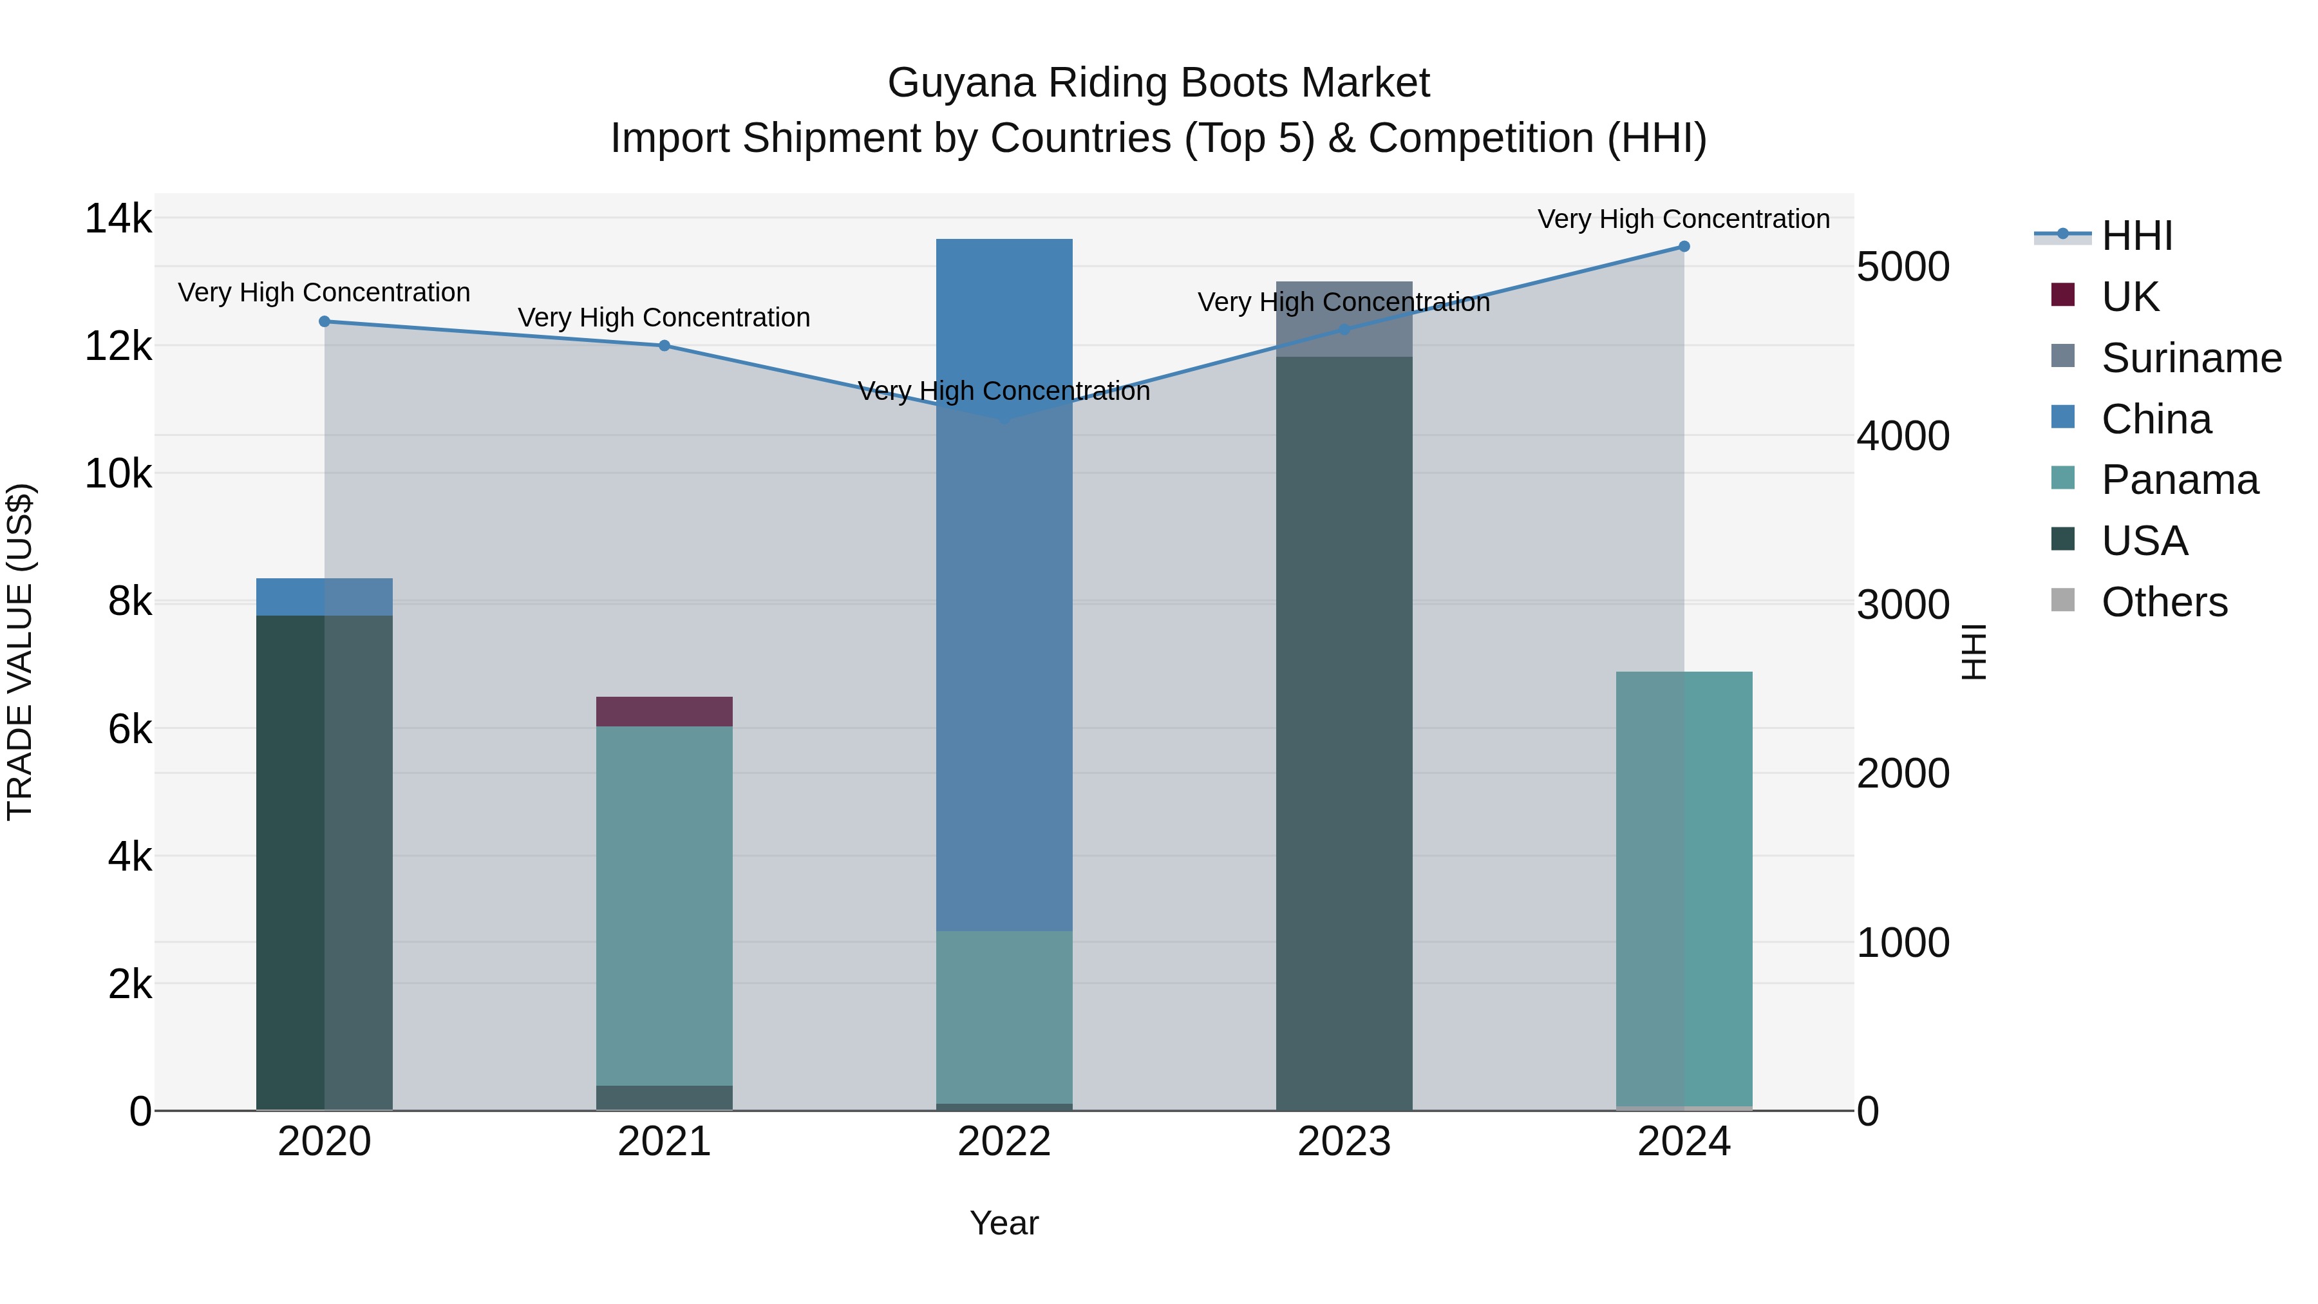Click the 2020 x-axis year label
This screenshot has width=2318, height=1304.
(x=325, y=1142)
